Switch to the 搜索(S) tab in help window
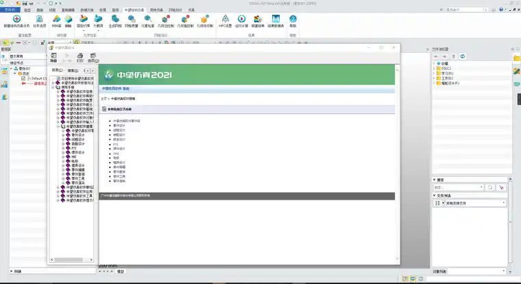The height and width of the screenshot is (284, 521). click(73, 71)
